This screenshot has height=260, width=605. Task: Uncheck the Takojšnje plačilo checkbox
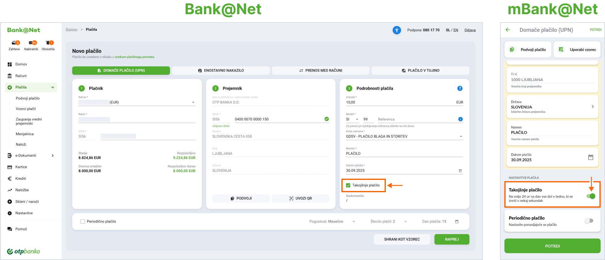coord(348,185)
